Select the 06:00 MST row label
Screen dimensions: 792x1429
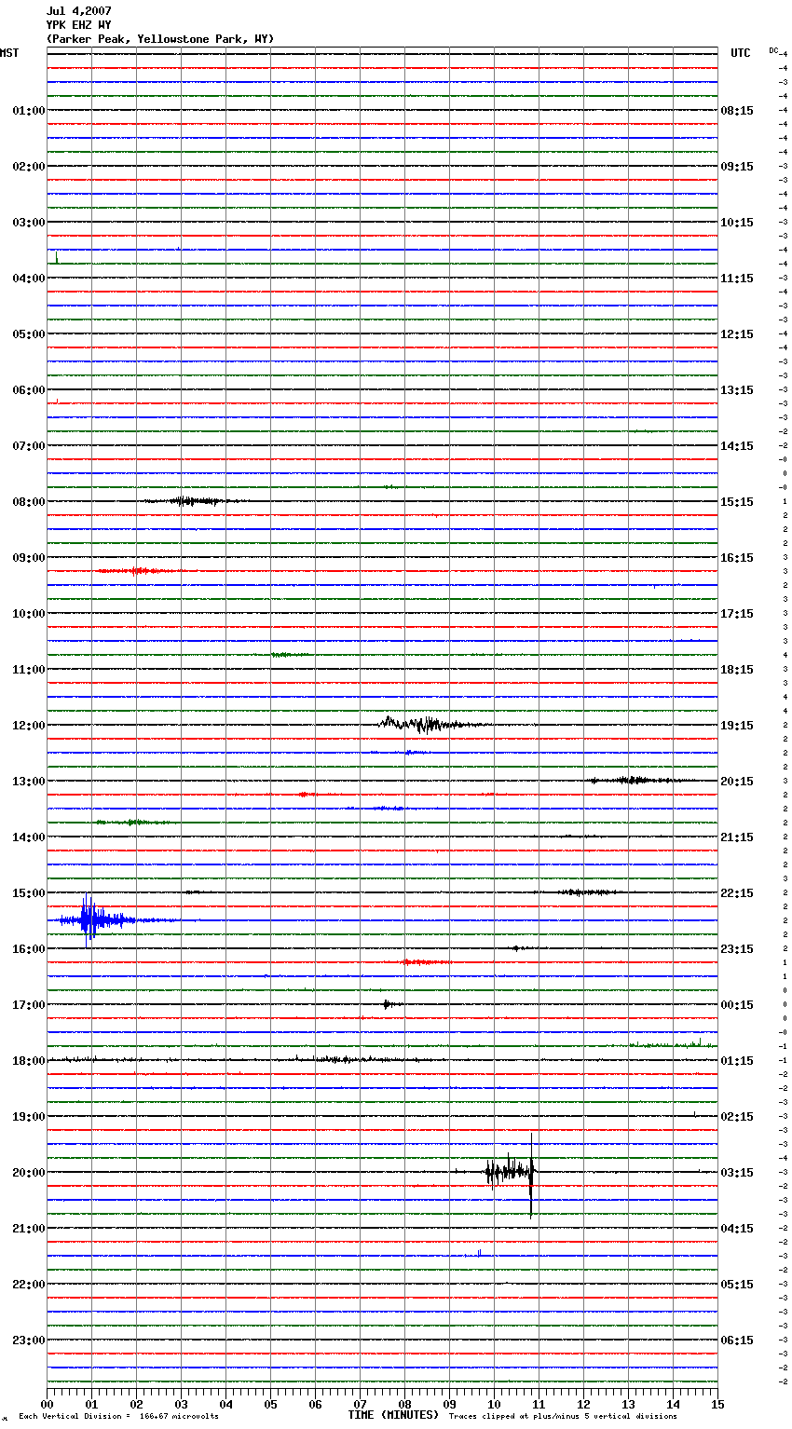(29, 390)
